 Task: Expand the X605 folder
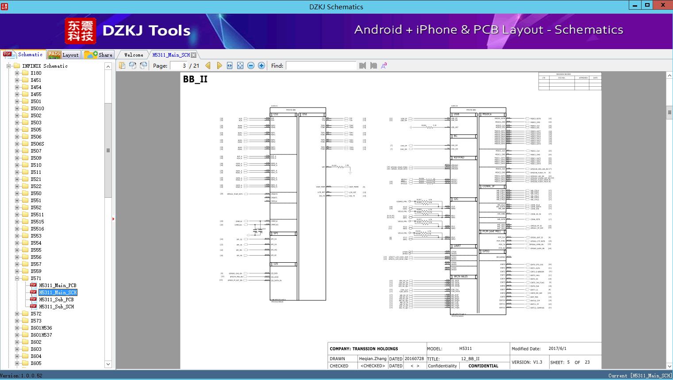coord(17,363)
